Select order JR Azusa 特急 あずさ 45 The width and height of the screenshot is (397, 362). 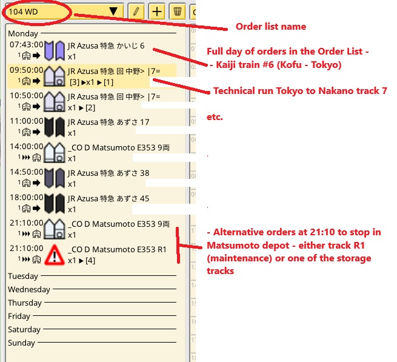(92, 204)
